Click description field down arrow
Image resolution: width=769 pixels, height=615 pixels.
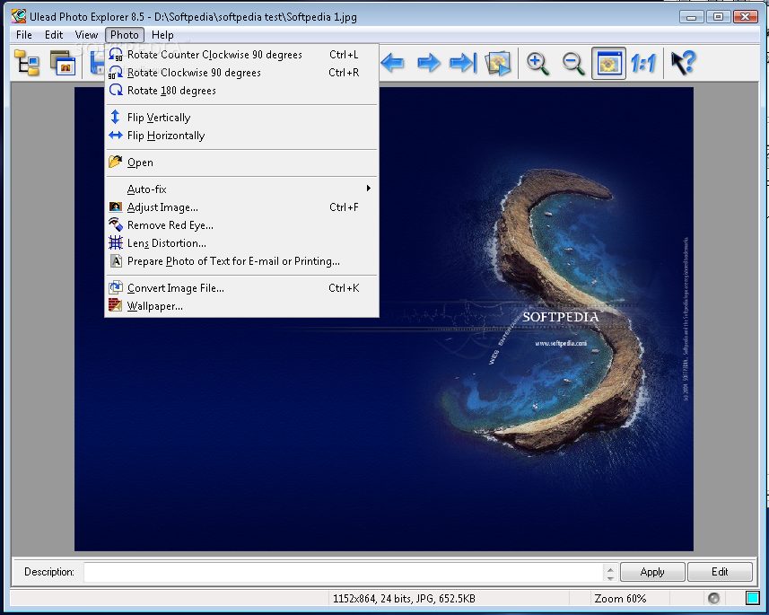click(x=610, y=577)
